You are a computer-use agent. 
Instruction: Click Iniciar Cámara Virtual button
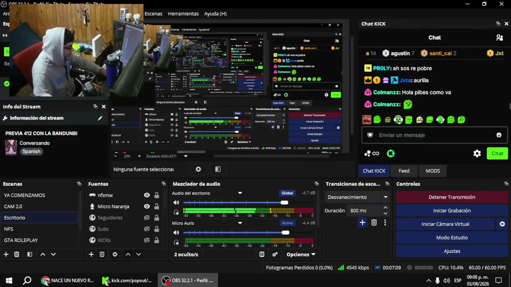coord(445,224)
